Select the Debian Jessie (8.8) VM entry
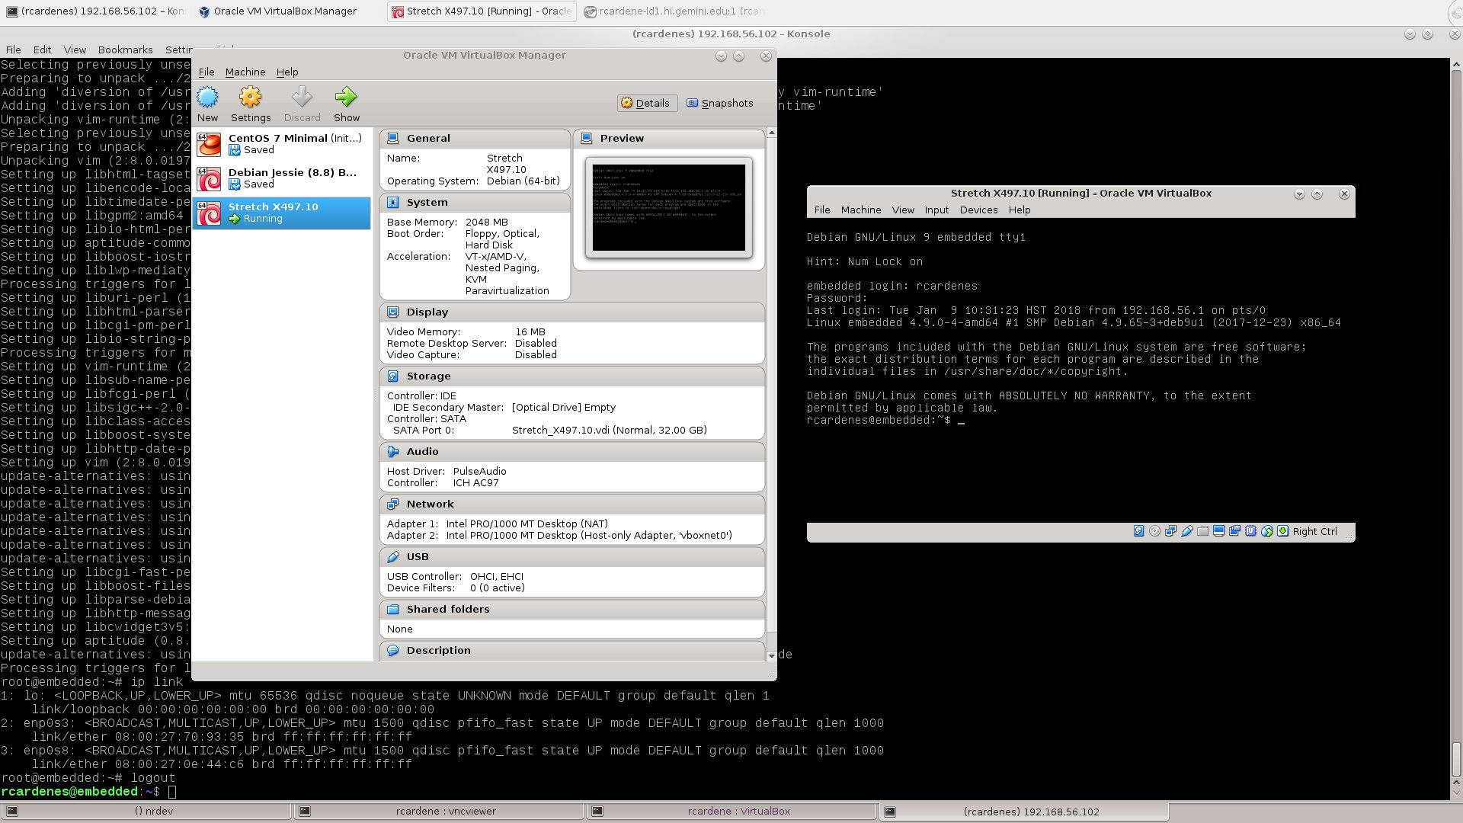Viewport: 1463px width, 823px height. [281, 178]
